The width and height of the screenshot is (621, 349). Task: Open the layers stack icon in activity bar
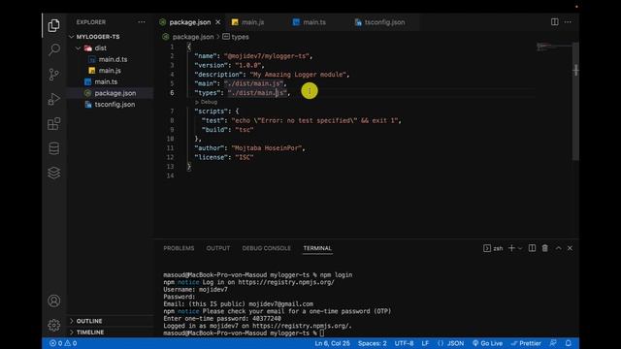[x=54, y=173]
